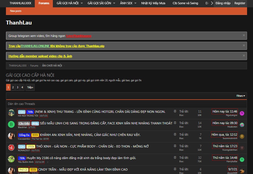
Task: Switch to the Forums tab
Action: coord(44,3)
